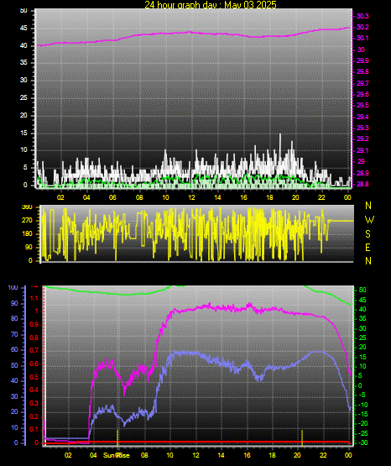Select the 'Sunrise' label under the lower chart
Image resolution: width=391 pixels, height=466 pixels.
coord(117,455)
